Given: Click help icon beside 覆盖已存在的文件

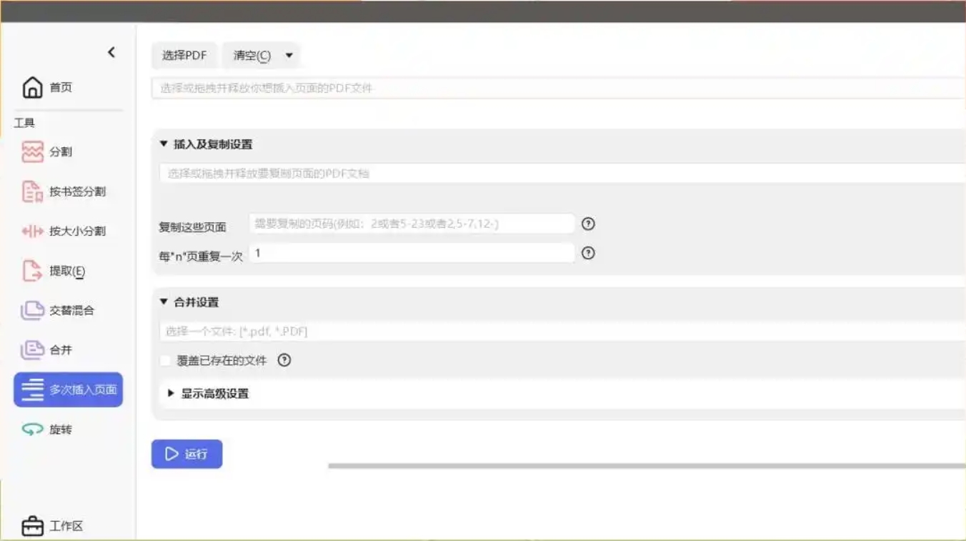Looking at the screenshot, I should point(284,361).
